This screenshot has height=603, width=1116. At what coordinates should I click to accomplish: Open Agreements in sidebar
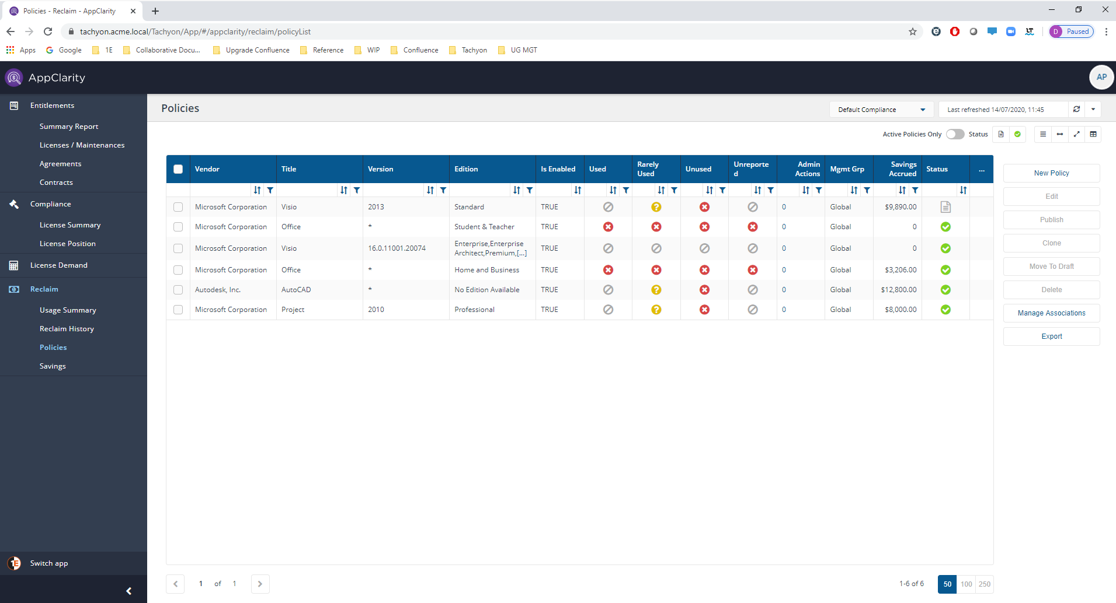coord(60,164)
